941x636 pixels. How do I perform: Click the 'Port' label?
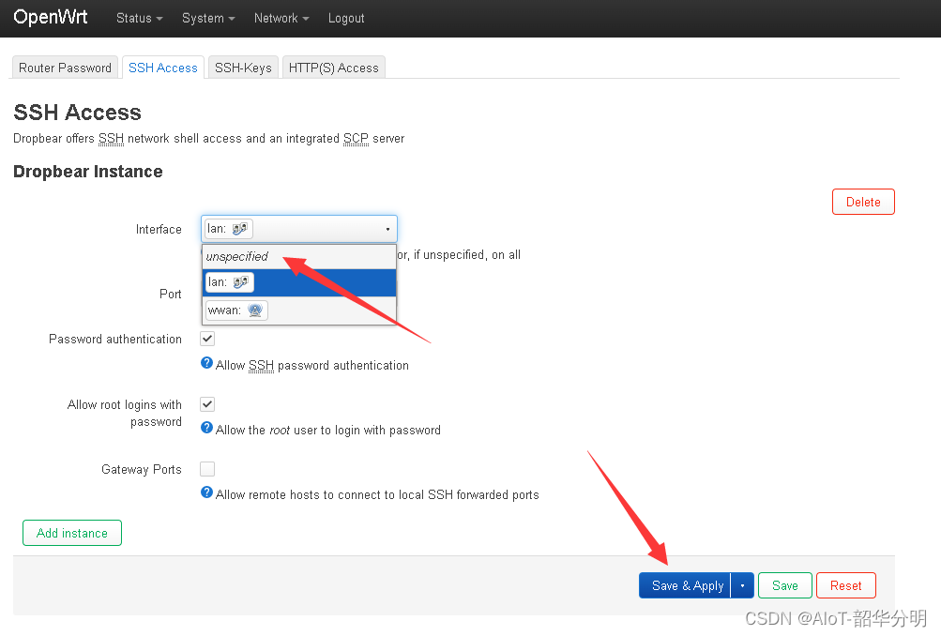(x=171, y=294)
